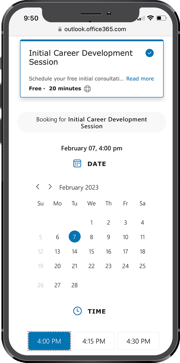Select February 7 on the calendar
The height and width of the screenshot is (363, 180).
coord(74,237)
